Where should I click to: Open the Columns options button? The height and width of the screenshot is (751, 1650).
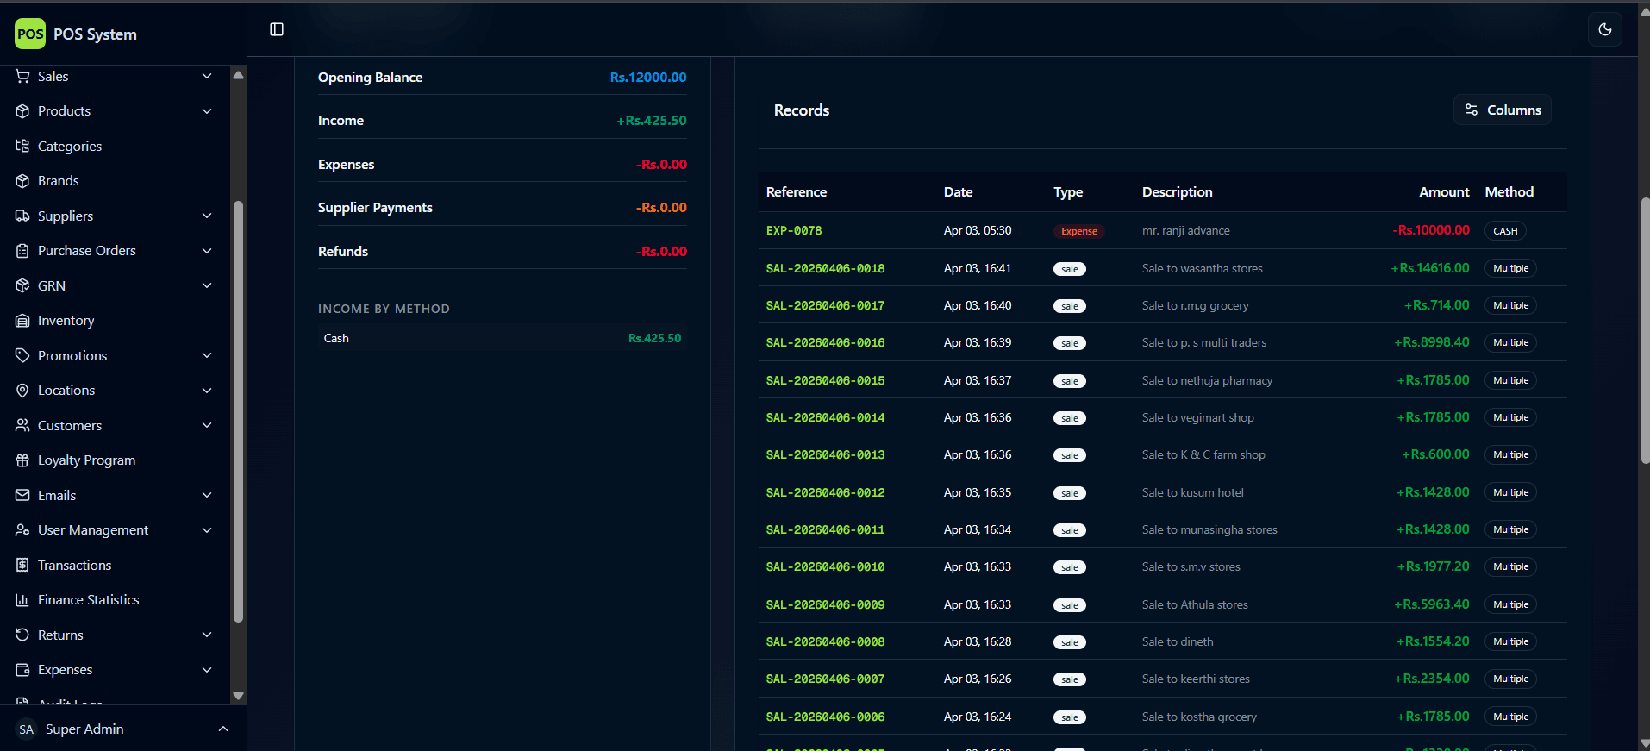[x=1502, y=110]
